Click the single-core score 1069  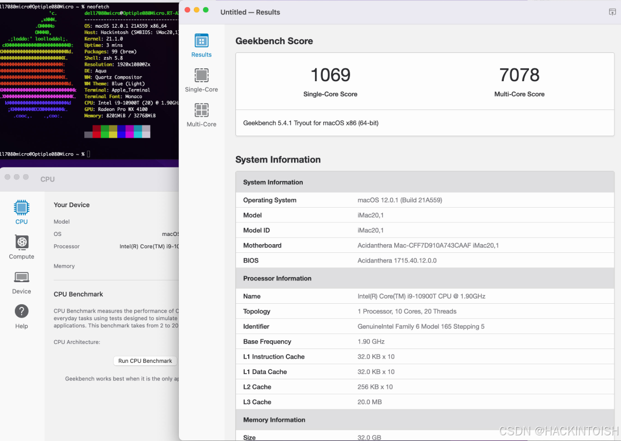click(x=331, y=75)
